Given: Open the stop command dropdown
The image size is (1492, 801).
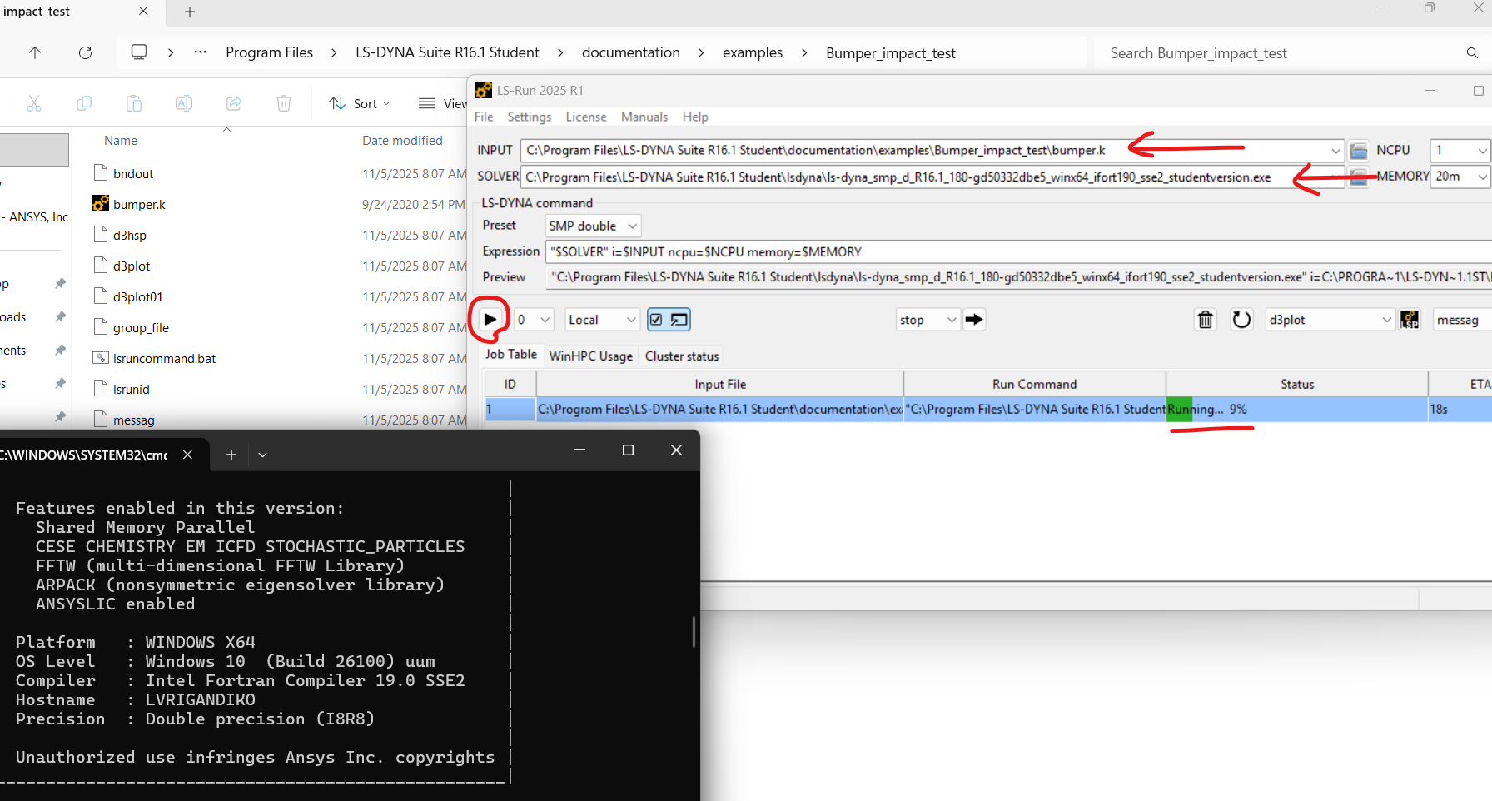Looking at the screenshot, I should click(928, 320).
